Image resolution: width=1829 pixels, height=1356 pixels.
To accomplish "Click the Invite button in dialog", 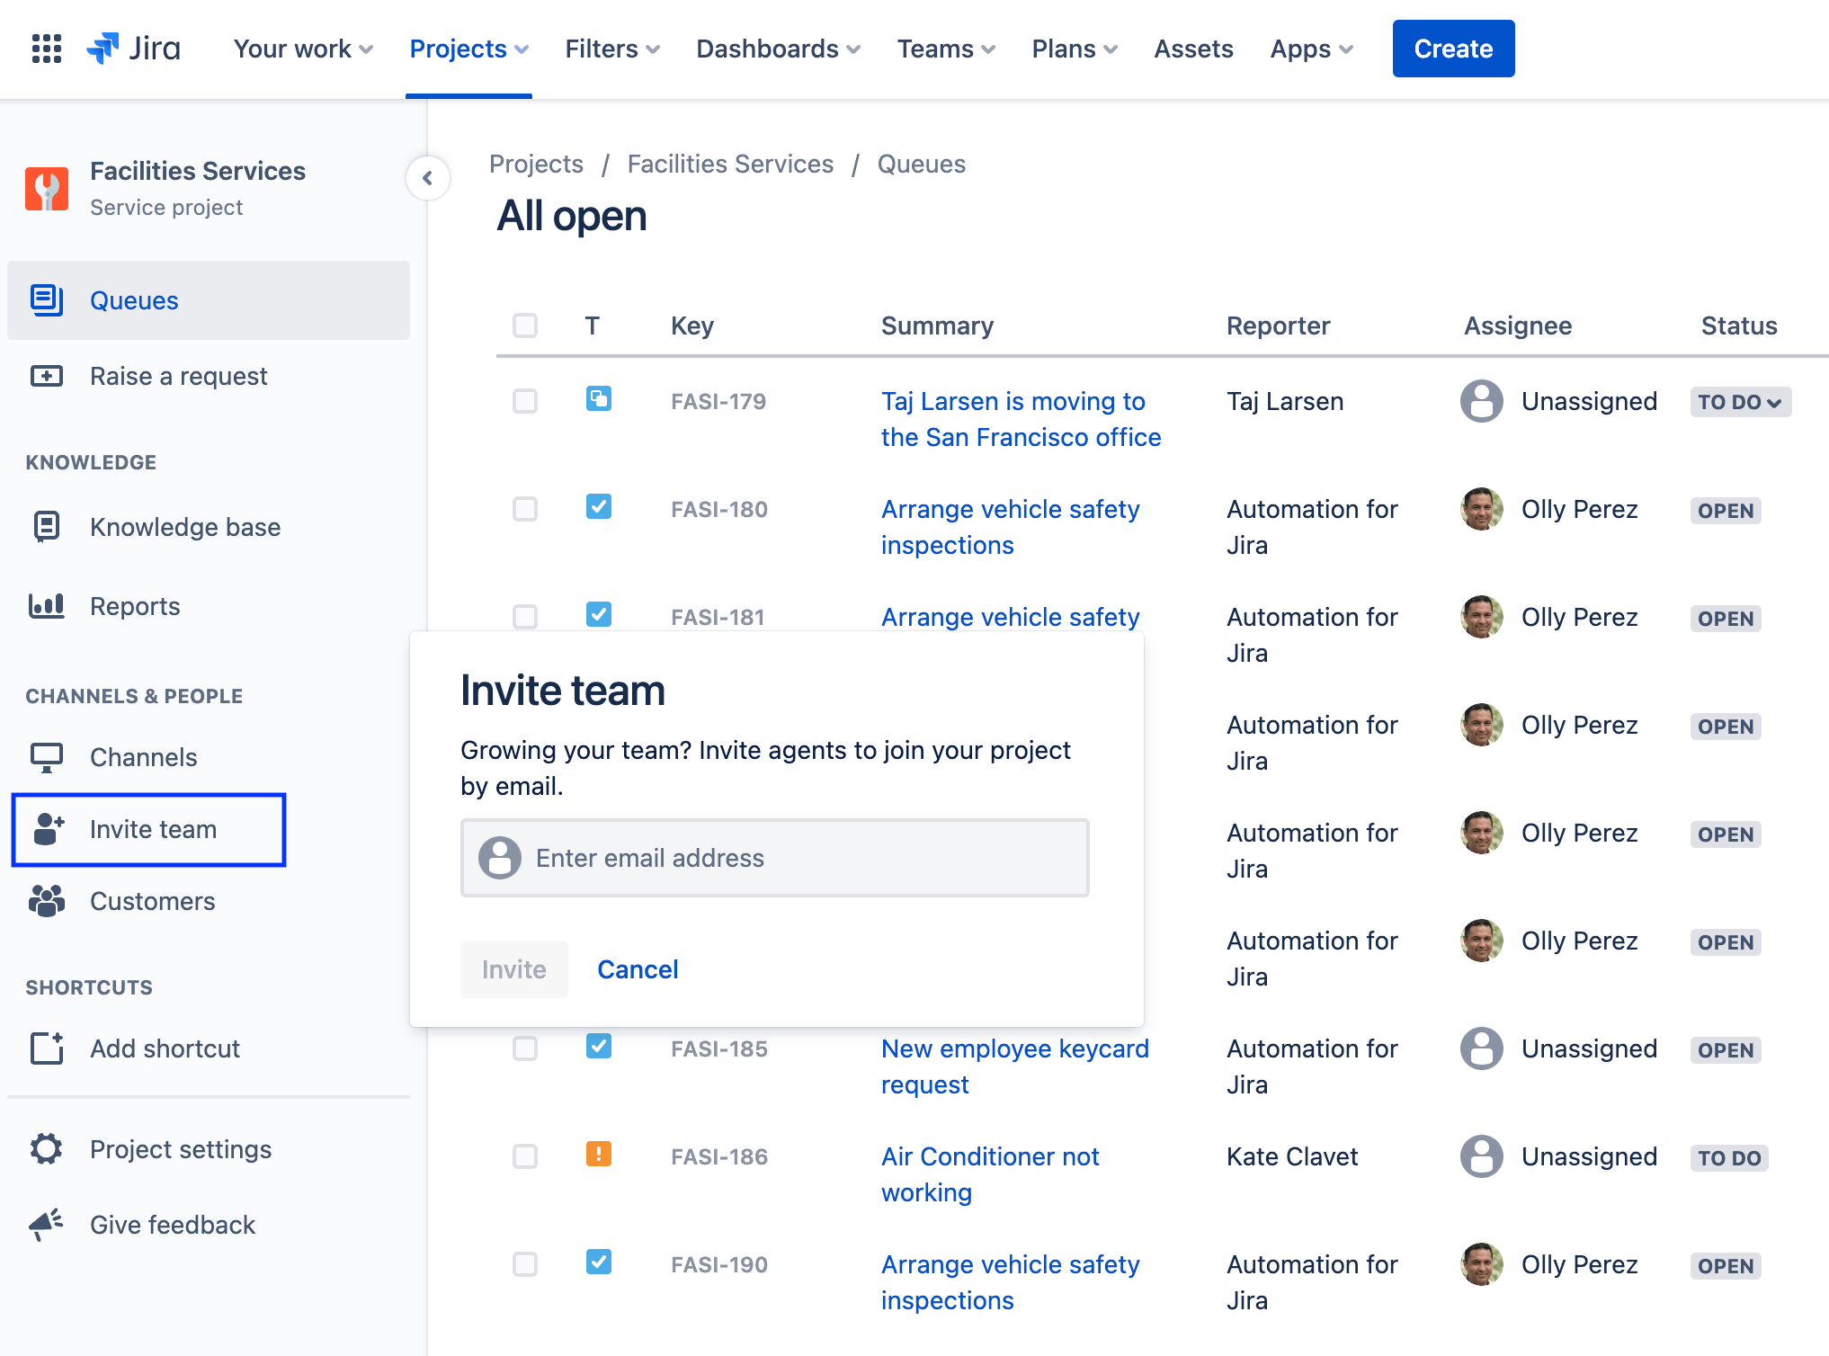I will point(513,968).
